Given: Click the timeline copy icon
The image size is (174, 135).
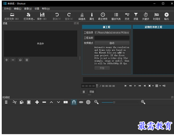Looking at the screenshot, I should pyautogui.click(x=22, y=102).
